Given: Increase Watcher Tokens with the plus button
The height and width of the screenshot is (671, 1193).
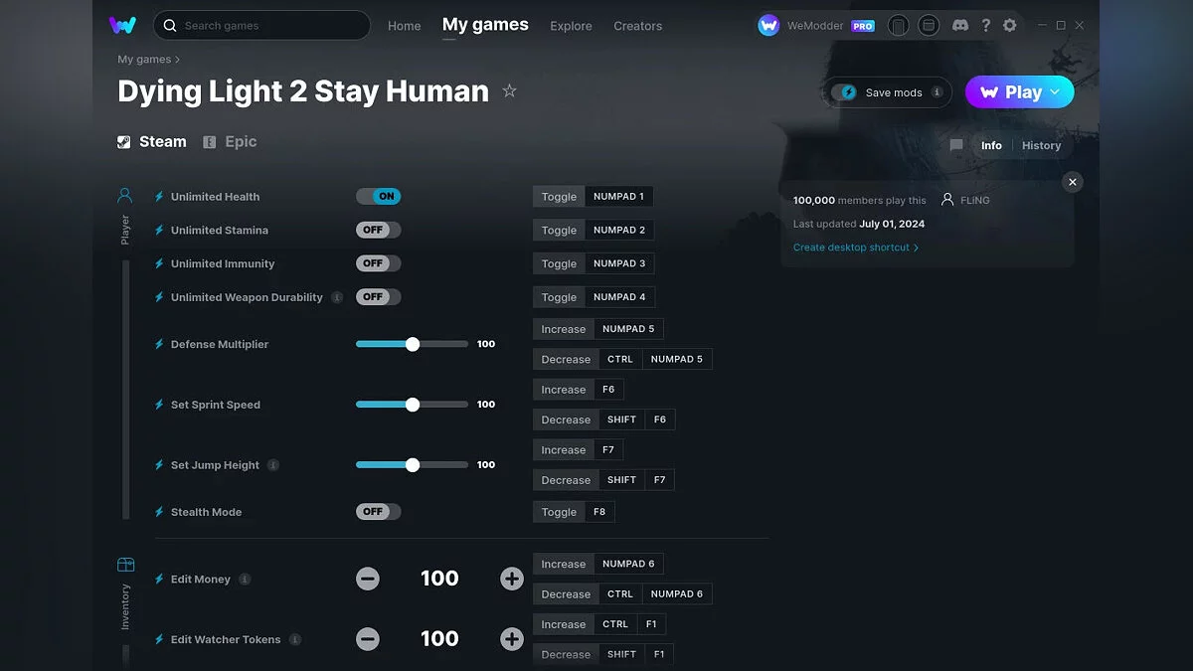Looking at the screenshot, I should [512, 639].
